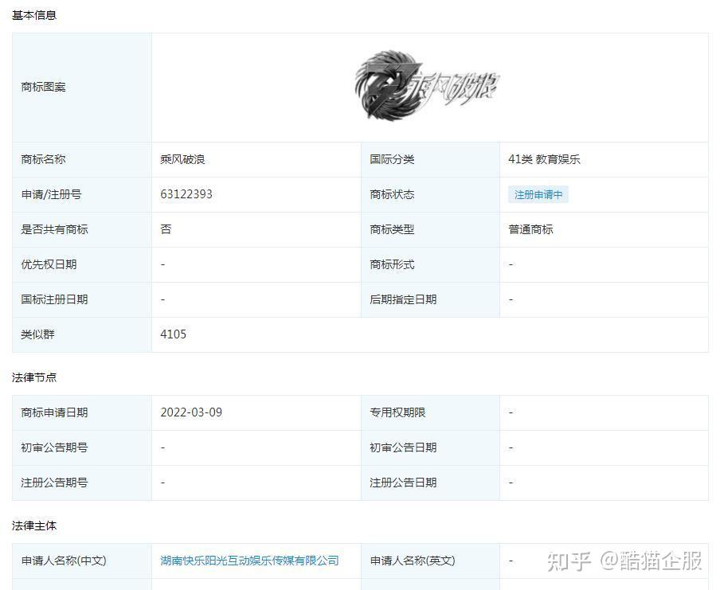
Task: Click the 国际分类 label cell
Action: coord(430,159)
